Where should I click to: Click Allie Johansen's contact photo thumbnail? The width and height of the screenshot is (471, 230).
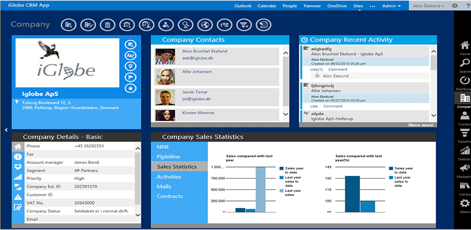coord(165,77)
